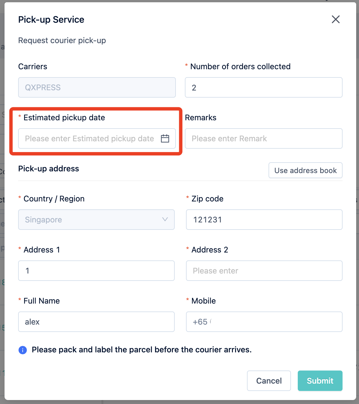Image resolution: width=359 pixels, height=404 pixels.
Task: Open the address book
Action: point(305,170)
